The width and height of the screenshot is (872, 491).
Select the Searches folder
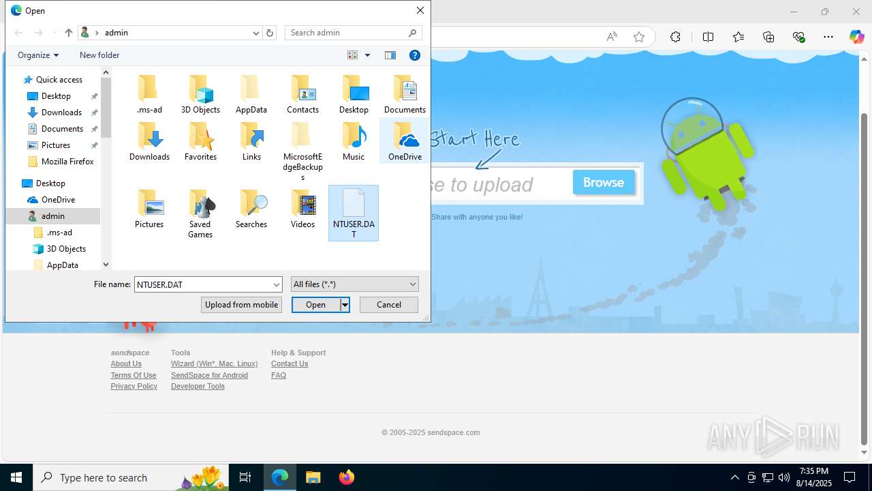(x=251, y=209)
